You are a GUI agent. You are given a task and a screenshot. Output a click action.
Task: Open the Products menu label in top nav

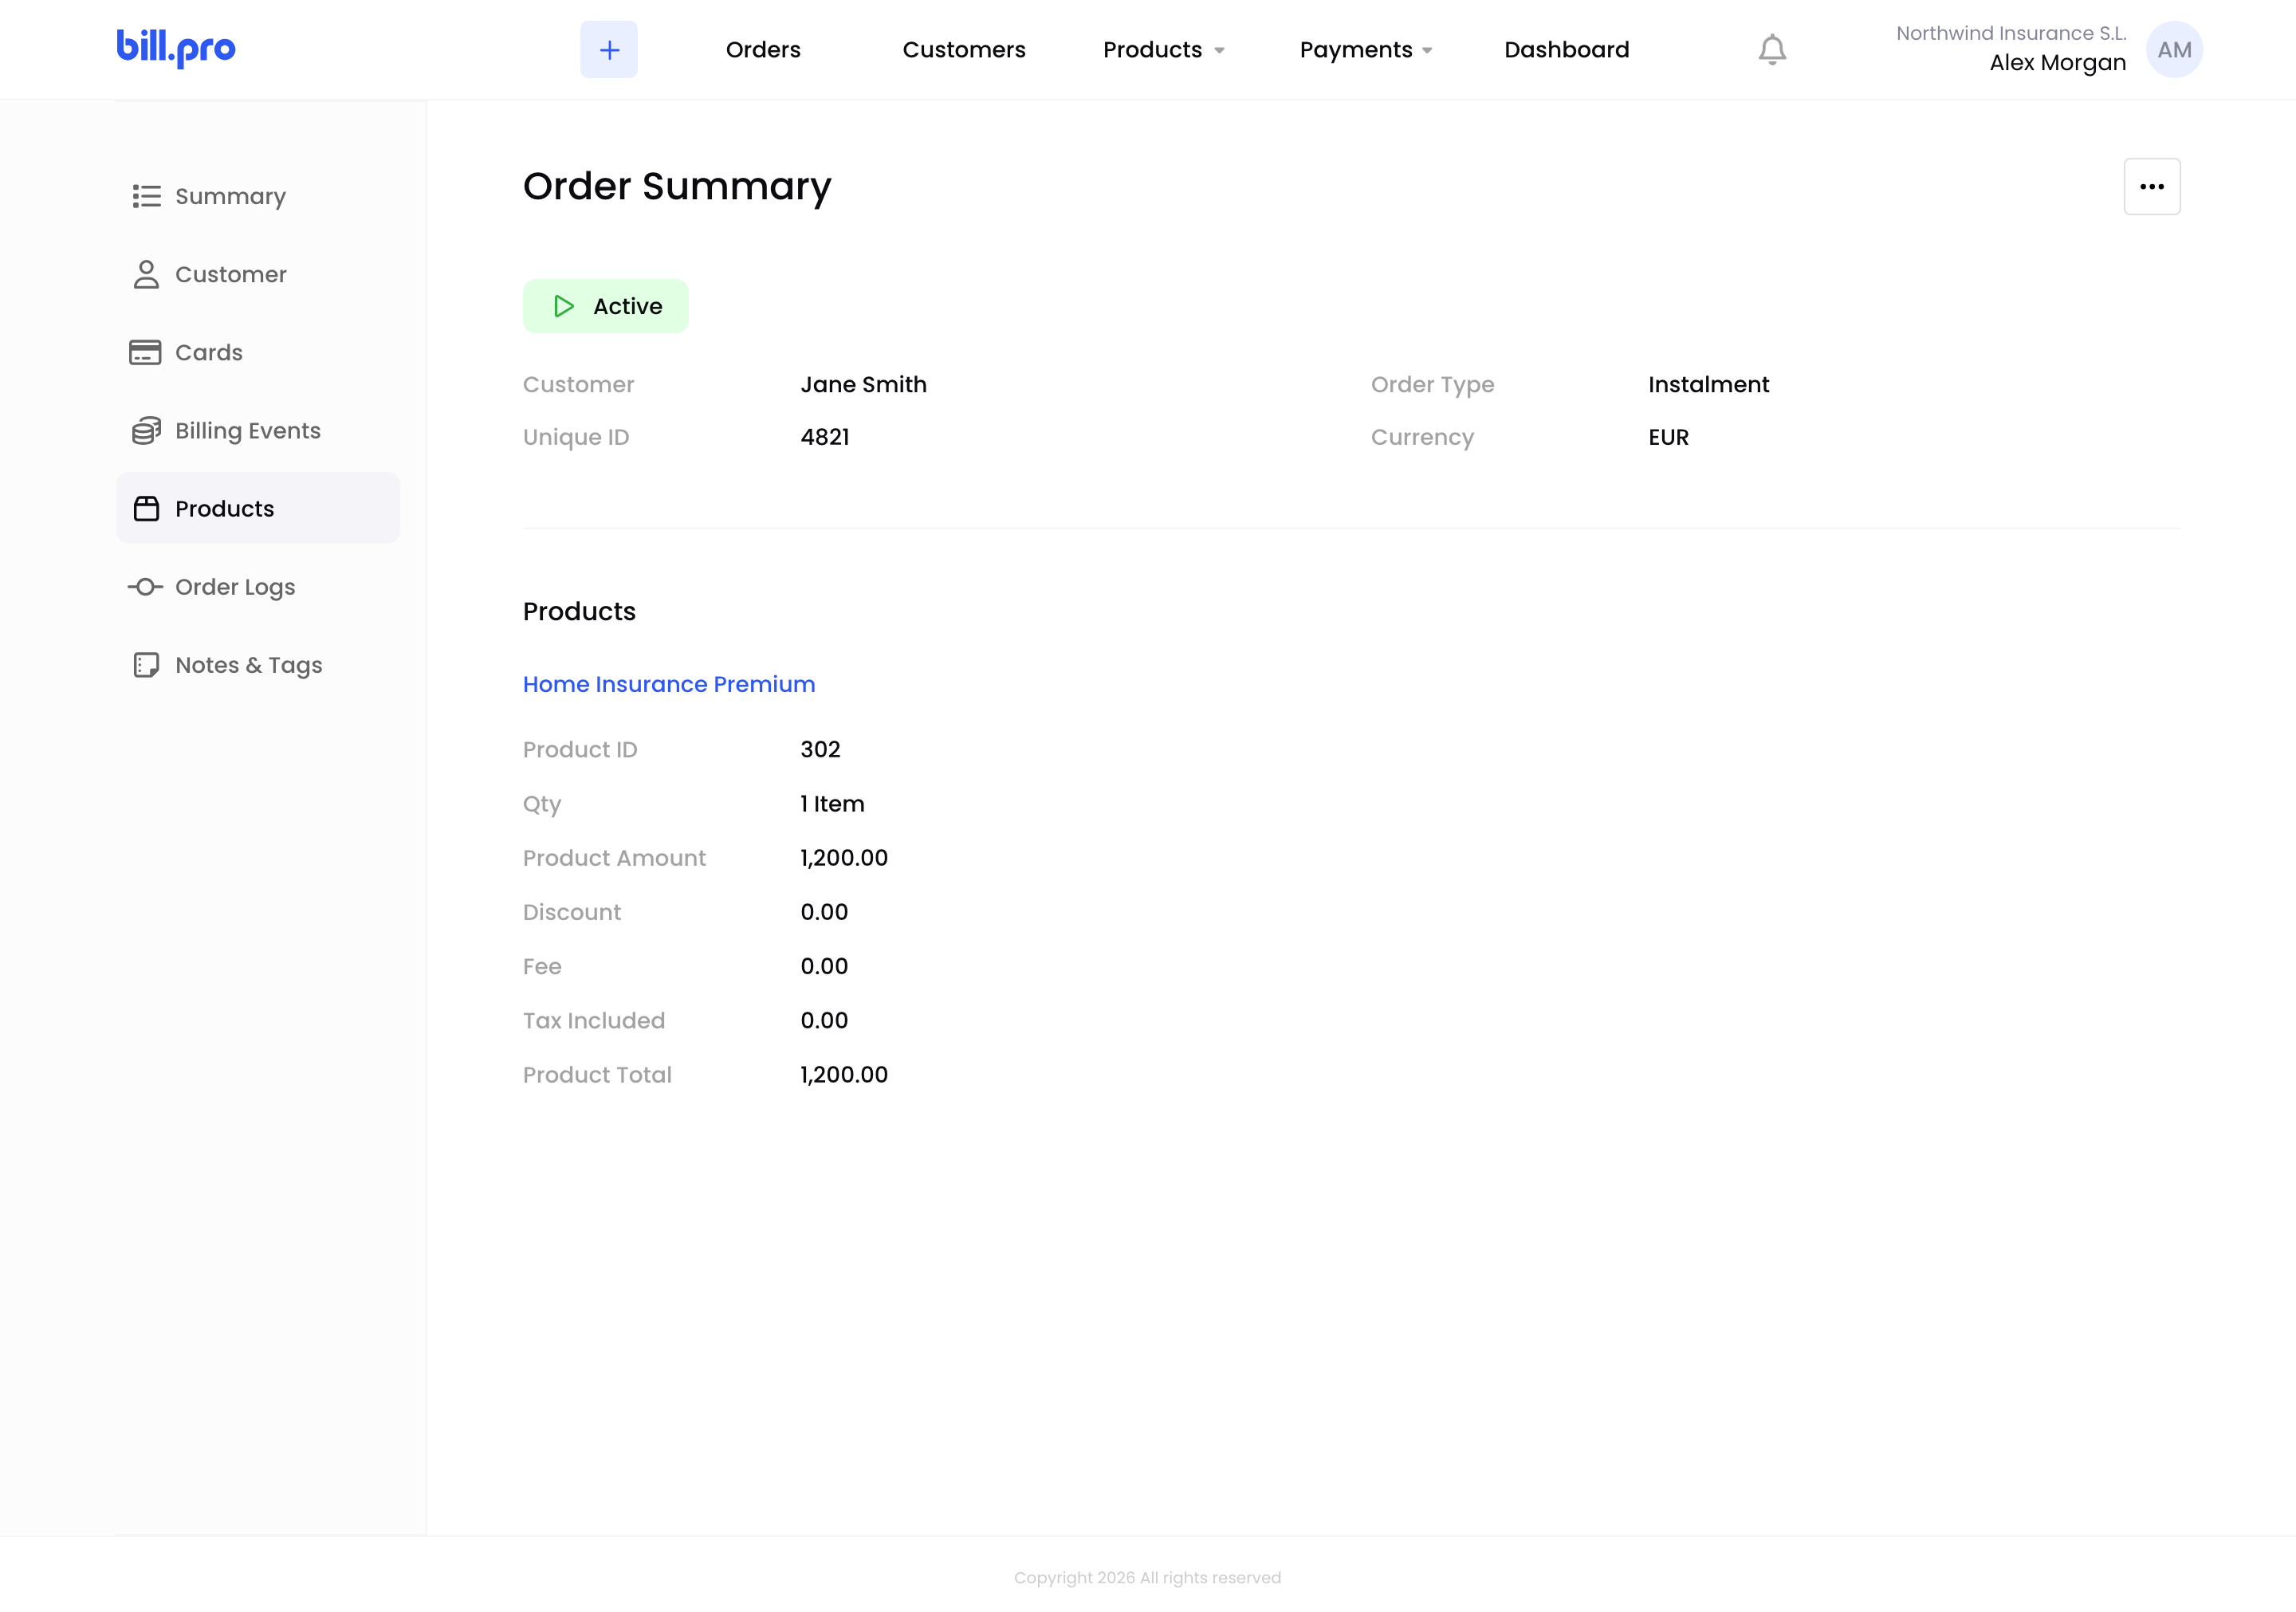[x=1152, y=49]
